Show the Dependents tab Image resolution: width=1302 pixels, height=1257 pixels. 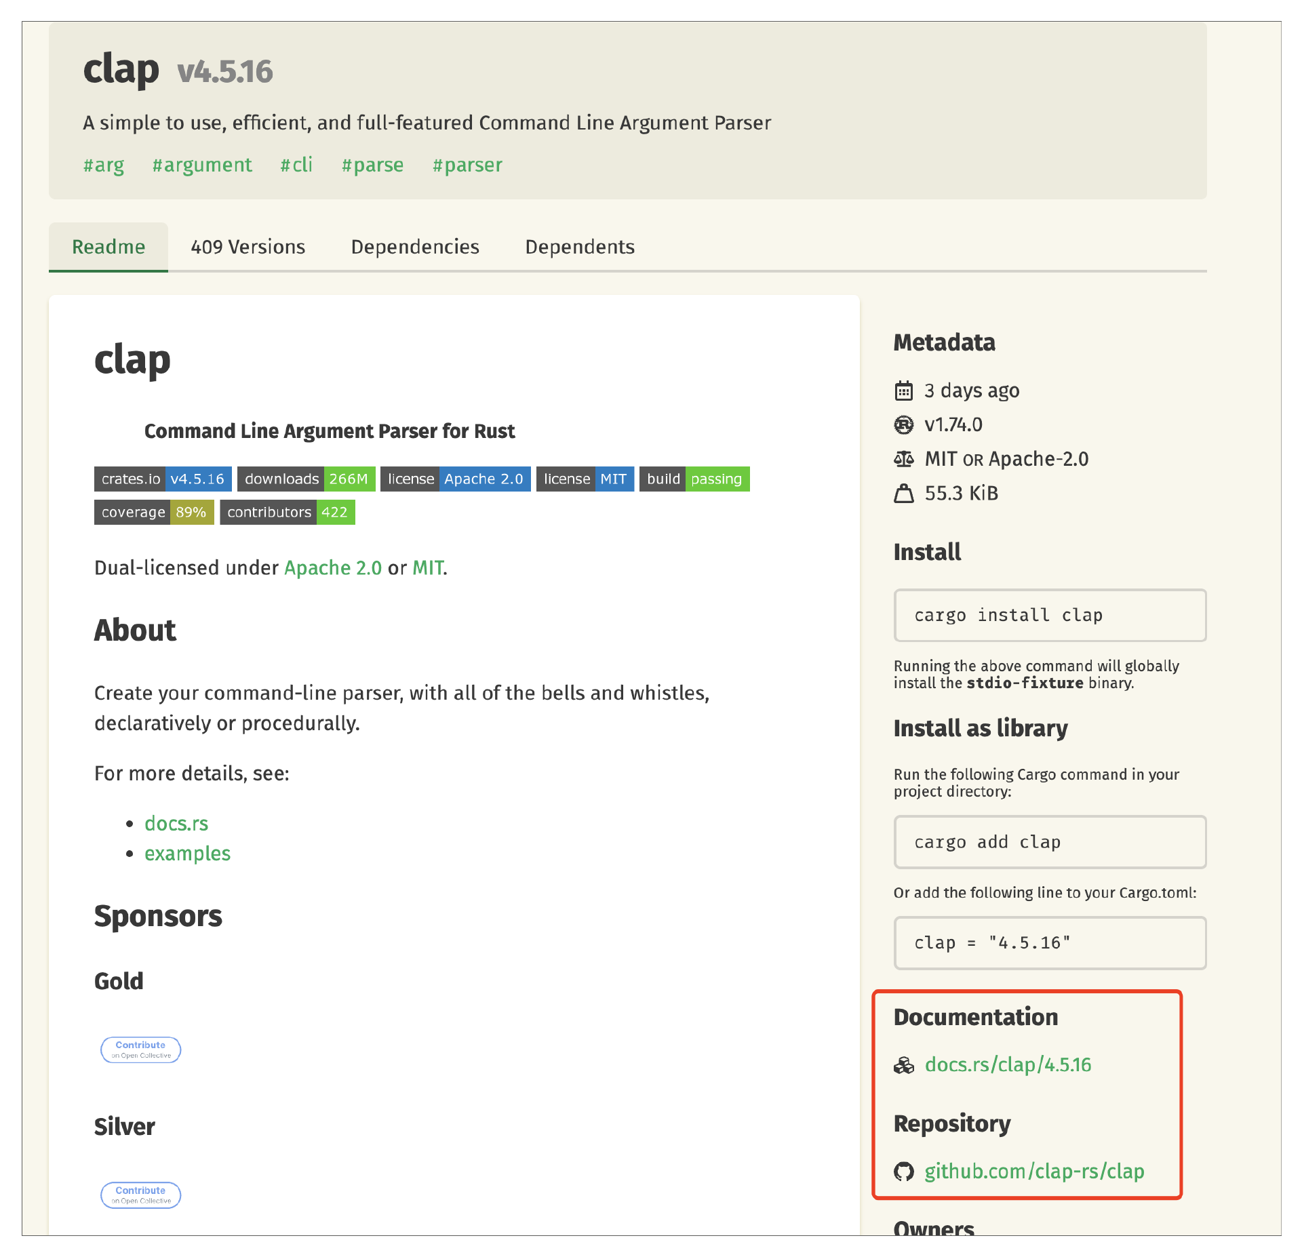[580, 247]
